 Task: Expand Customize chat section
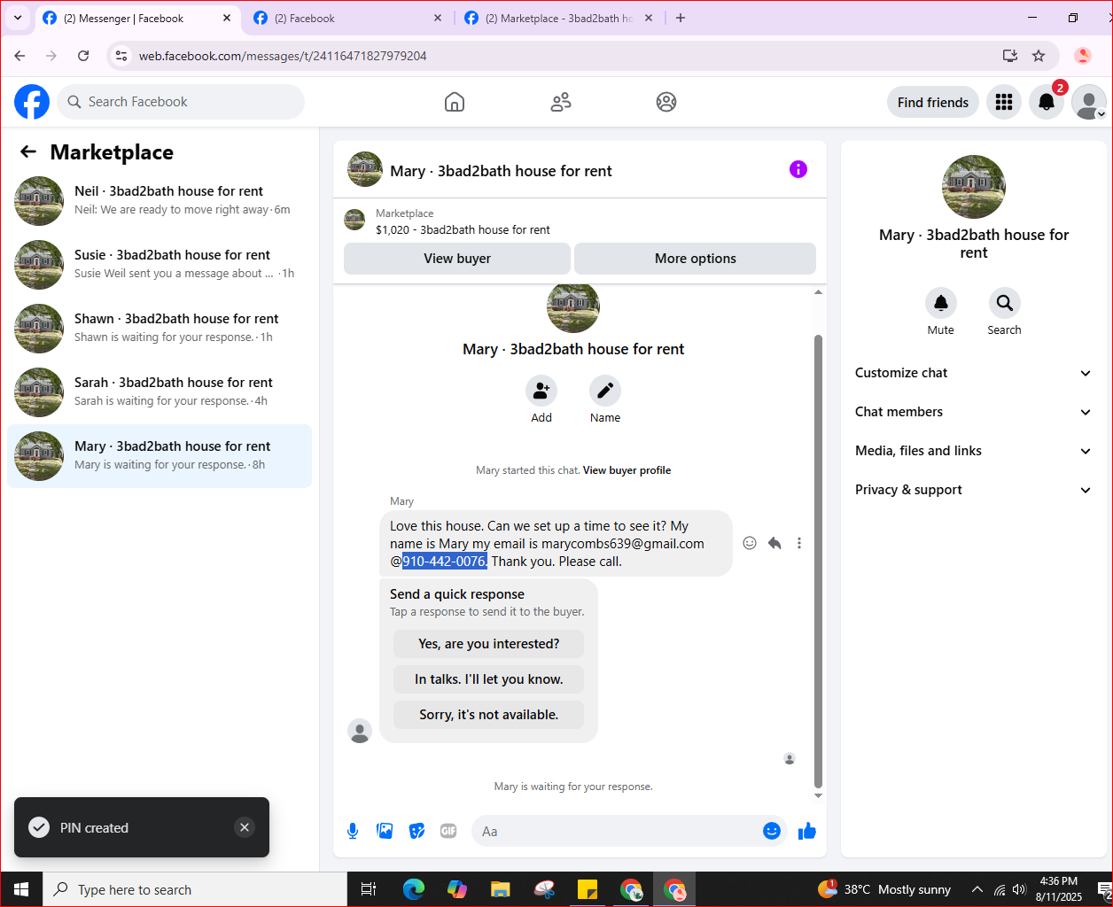pyautogui.click(x=973, y=373)
